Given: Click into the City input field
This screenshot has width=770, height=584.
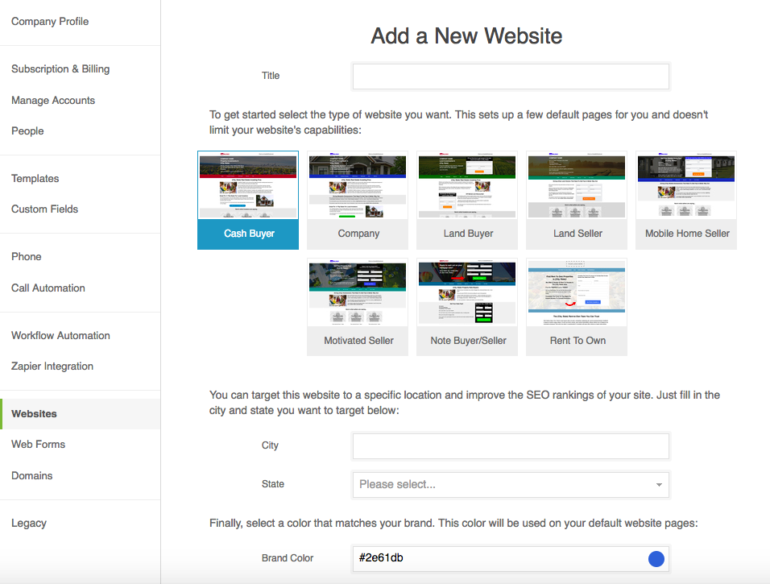Looking at the screenshot, I should 511,446.
